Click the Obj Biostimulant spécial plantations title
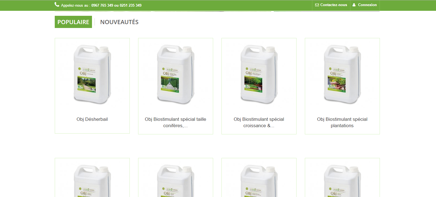 click(x=342, y=122)
